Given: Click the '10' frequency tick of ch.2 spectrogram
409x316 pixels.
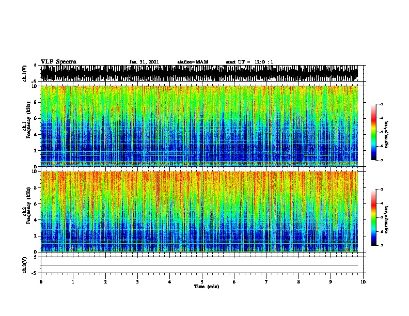Looking at the screenshot, I should click(x=35, y=171).
